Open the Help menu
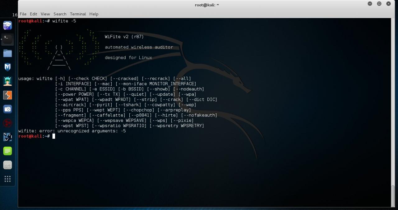The height and width of the screenshot is (210, 398). coord(94,14)
